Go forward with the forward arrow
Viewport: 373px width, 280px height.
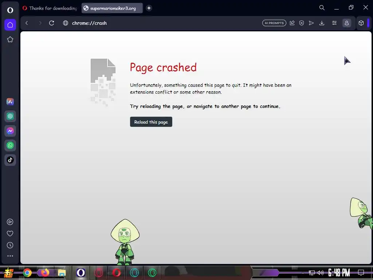tap(40, 23)
